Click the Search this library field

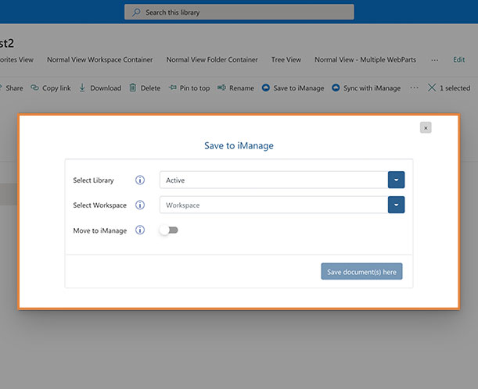tap(239, 12)
